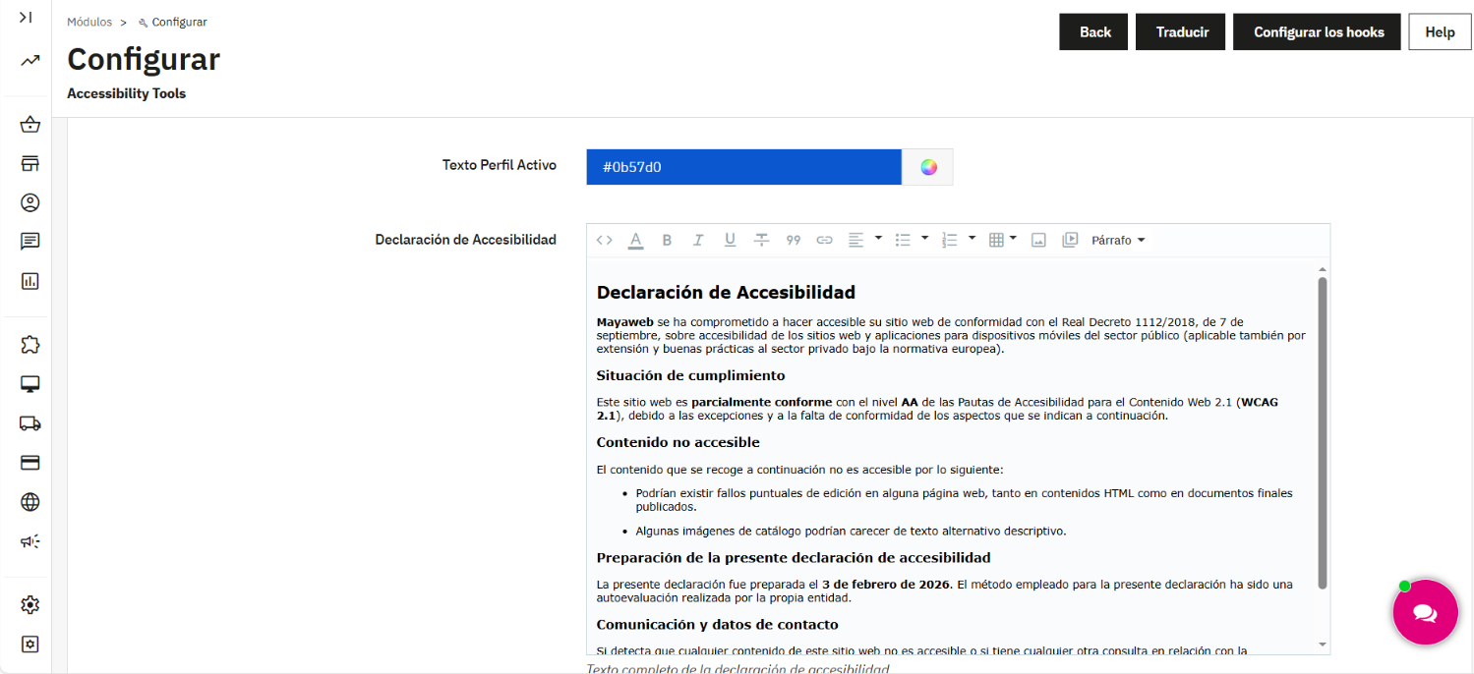Insert a blockquote using the quote icon
Screen dimensions: 1474x674
(x=794, y=240)
